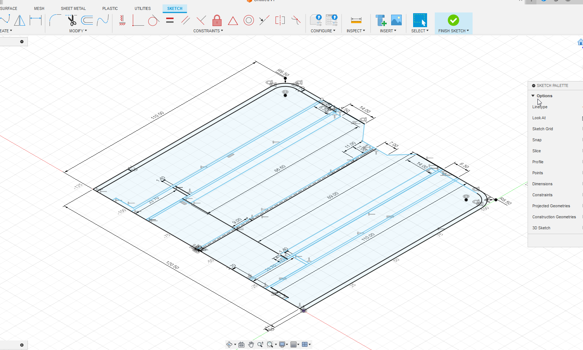Screen dimensions: 583x350
Task: Collapse the Sketch Palette panel header
Action: pyautogui.click(x=534, y=85)
